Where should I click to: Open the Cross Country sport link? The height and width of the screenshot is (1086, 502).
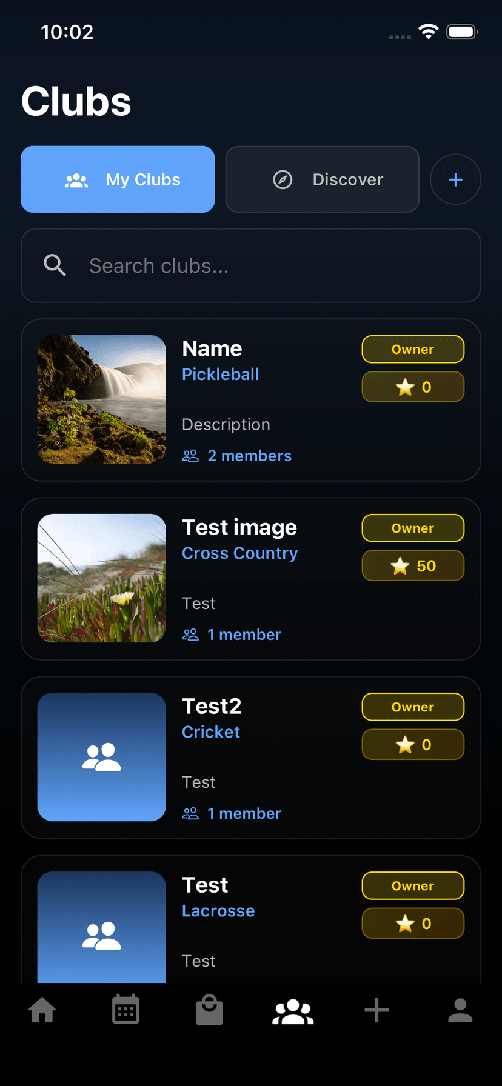point(240,553)
